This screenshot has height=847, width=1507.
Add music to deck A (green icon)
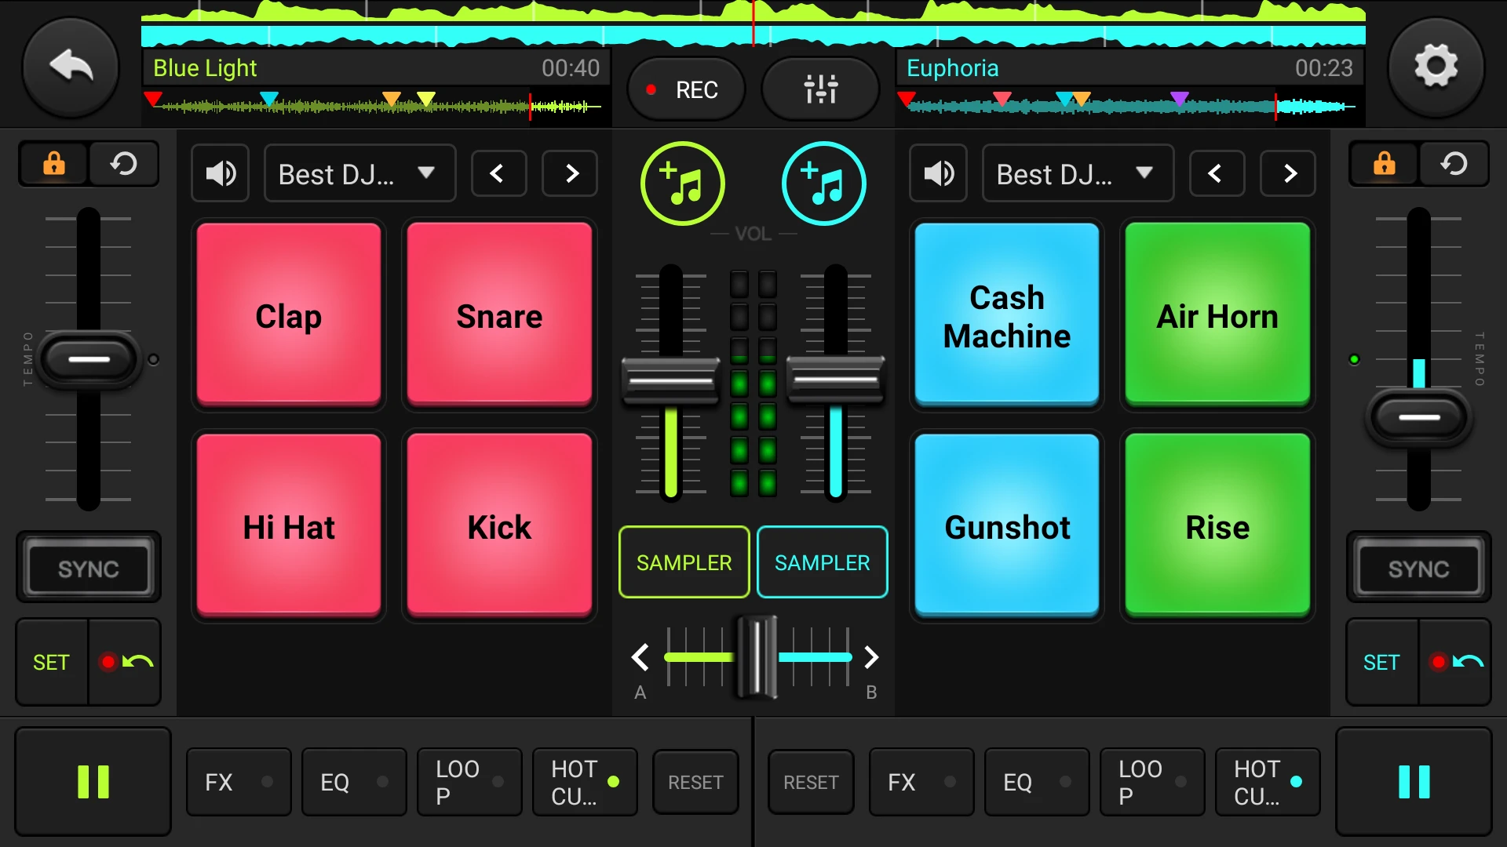(682, 184)
